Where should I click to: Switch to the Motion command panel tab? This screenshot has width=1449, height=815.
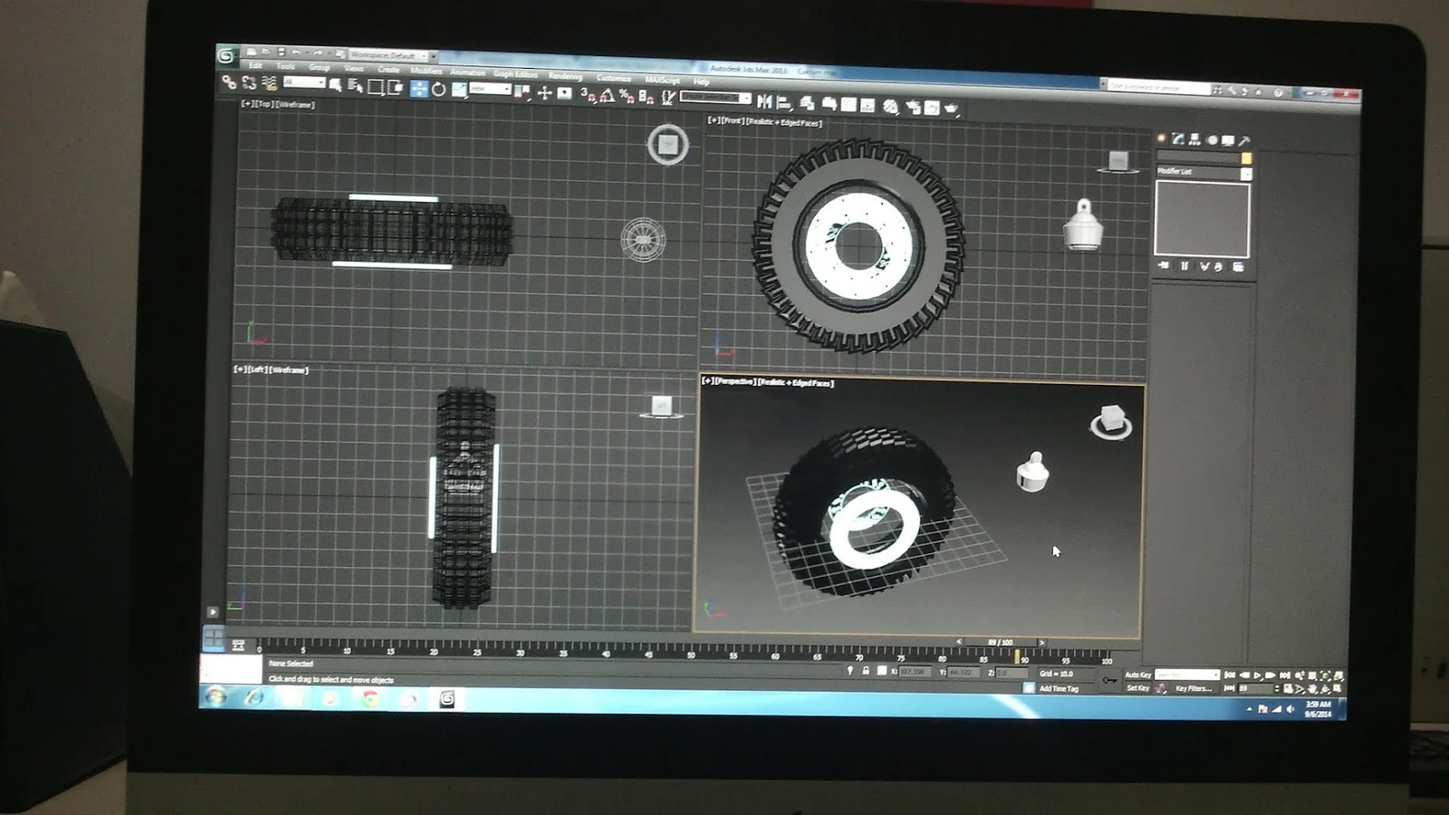(1213, 139)
